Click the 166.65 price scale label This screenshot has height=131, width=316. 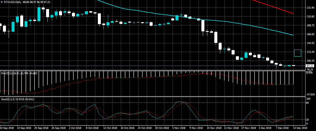tap(310, 34)
